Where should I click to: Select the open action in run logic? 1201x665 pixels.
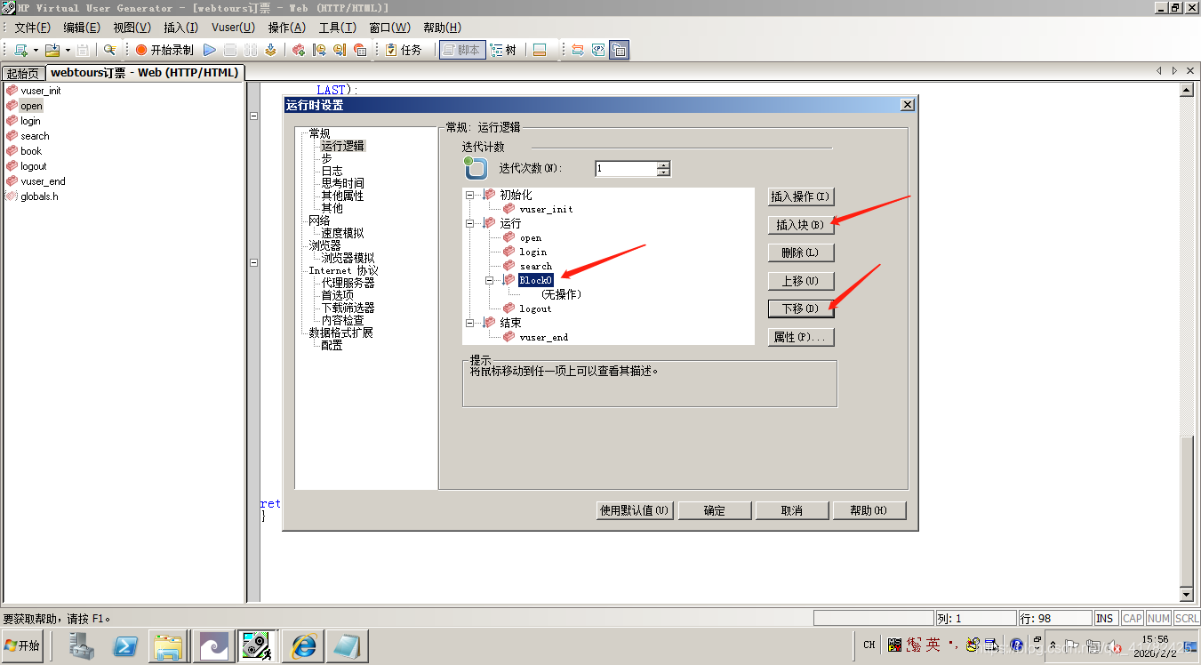pos(531,237)
